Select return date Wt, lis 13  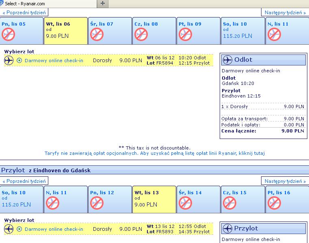click(154, 200)
